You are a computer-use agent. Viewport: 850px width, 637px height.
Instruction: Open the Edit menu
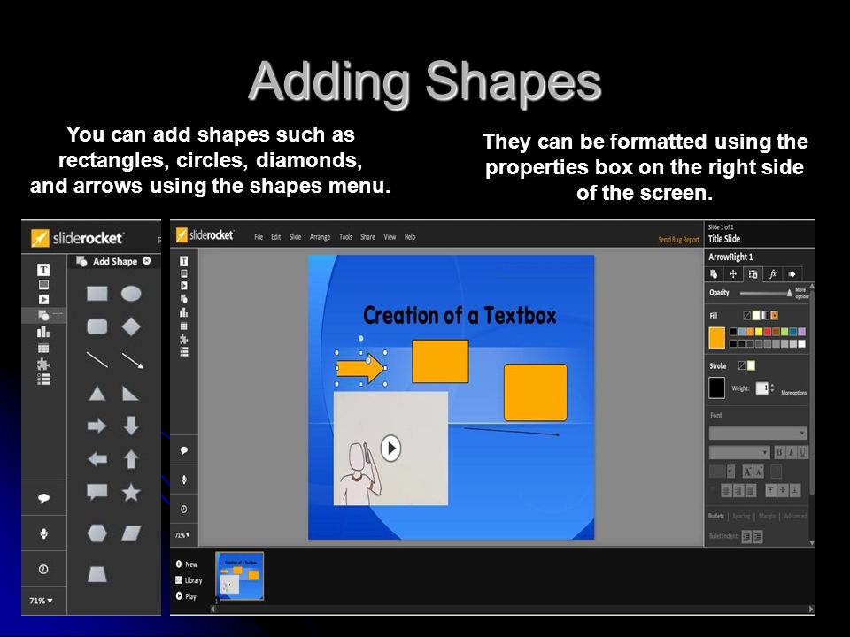coord(276,237)
